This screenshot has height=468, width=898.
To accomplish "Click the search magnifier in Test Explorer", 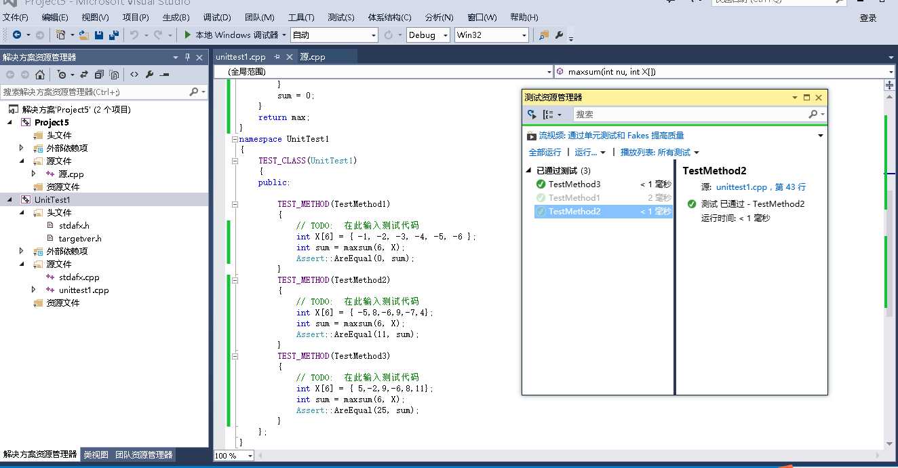I will 813,115.
